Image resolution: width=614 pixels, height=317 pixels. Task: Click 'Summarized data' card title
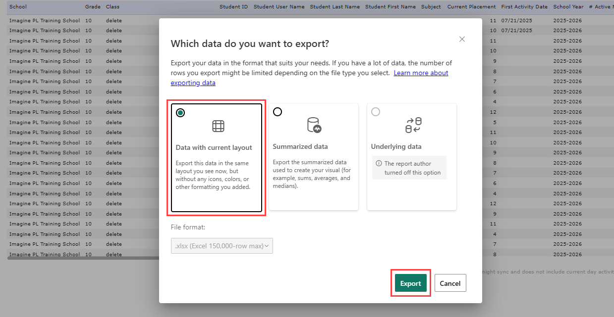(x=300, y=146)
